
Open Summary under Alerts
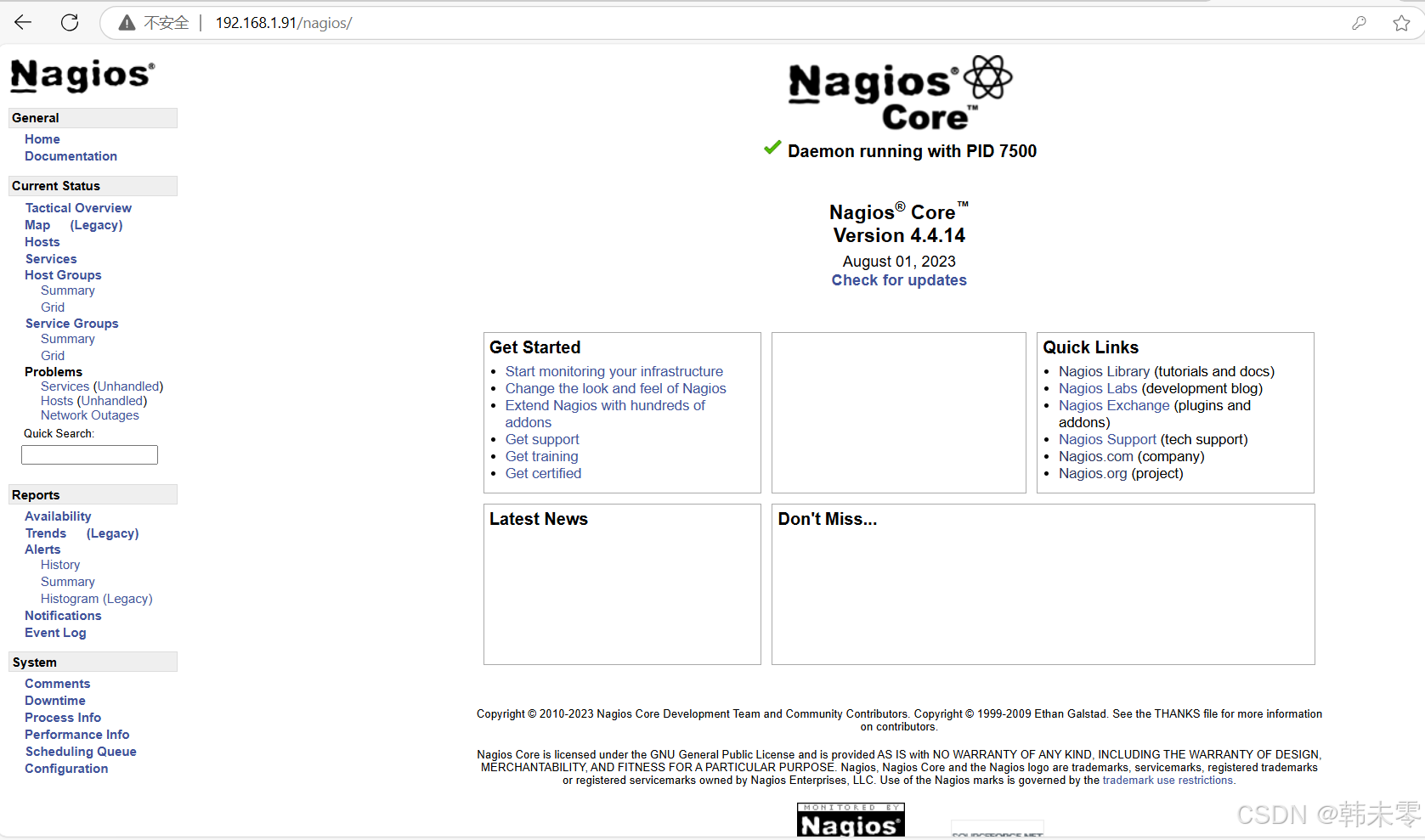tap(68, 582)
